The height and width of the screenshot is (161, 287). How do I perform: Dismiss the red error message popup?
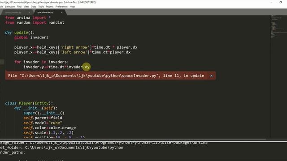click(x=211, y=76)
